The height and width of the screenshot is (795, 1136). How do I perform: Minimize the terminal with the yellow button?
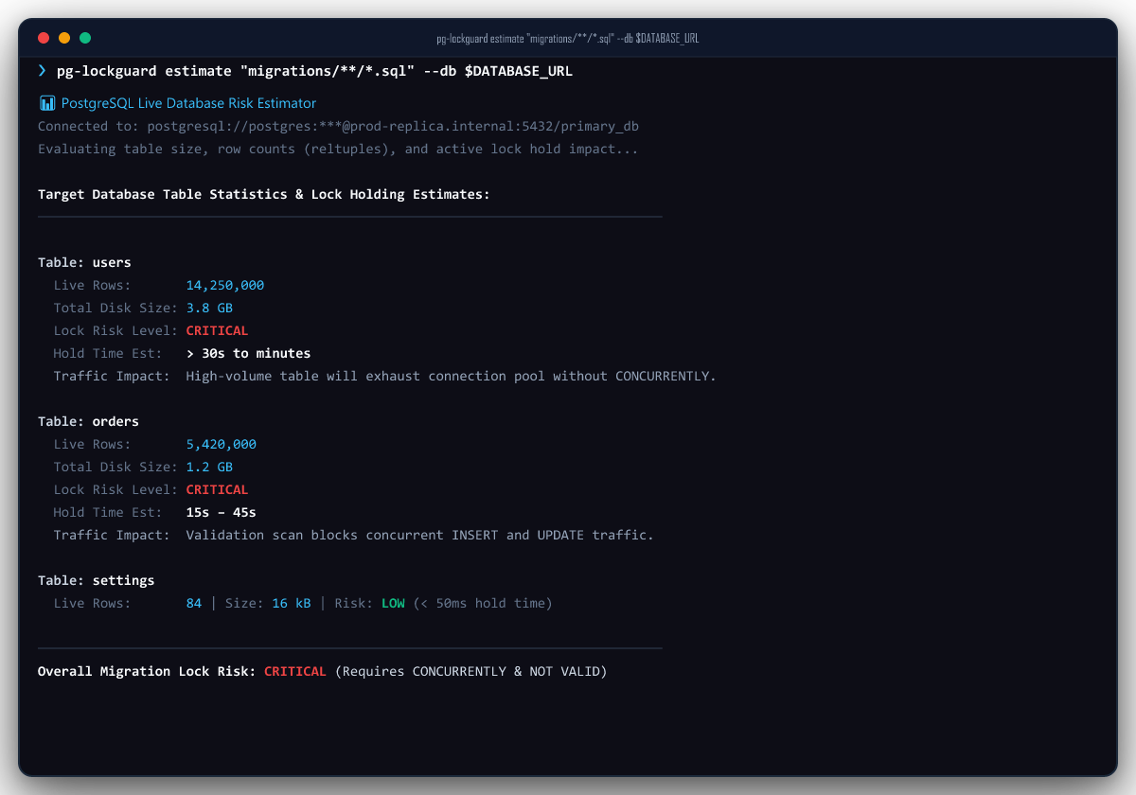(x=64, y=38)
